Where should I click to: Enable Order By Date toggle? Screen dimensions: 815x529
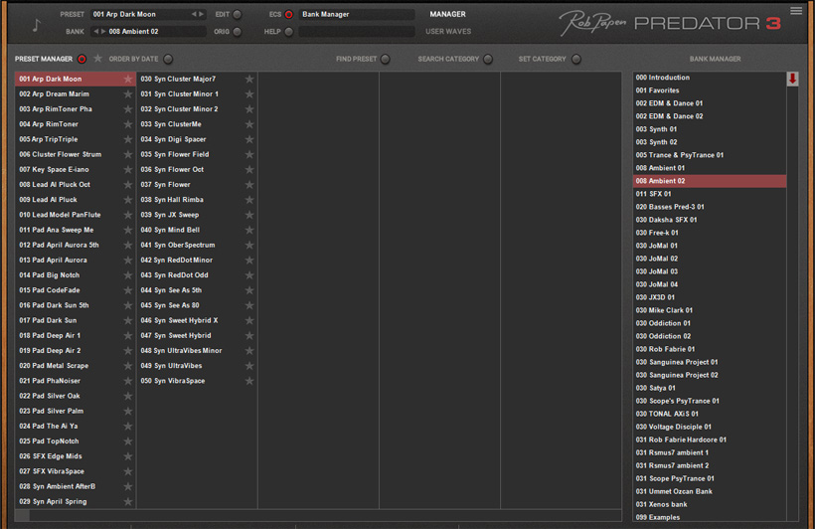click(x=168, y=59)
